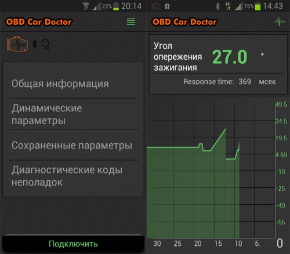Tap the 30 time axis label

click(x=157, y=244)
